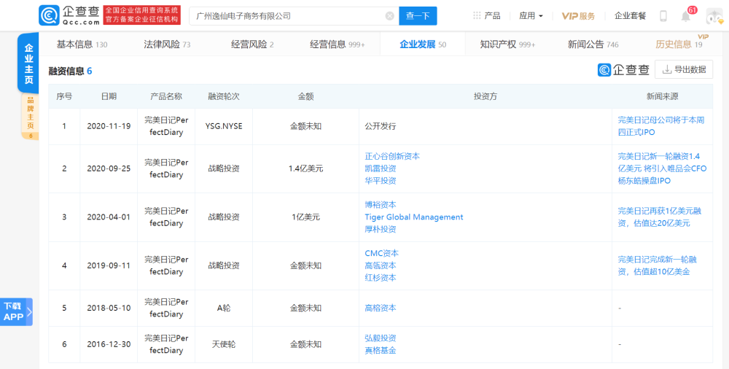Click the 导出数据 export button
This screenshot has width=729, height=369.
(x=684, y=69)
